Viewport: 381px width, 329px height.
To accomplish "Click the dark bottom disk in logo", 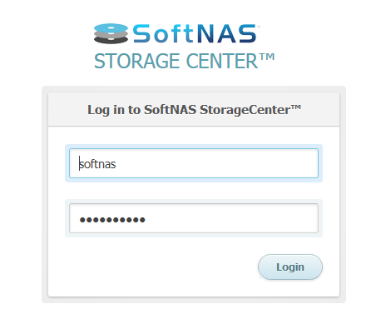I will (111, 41).
